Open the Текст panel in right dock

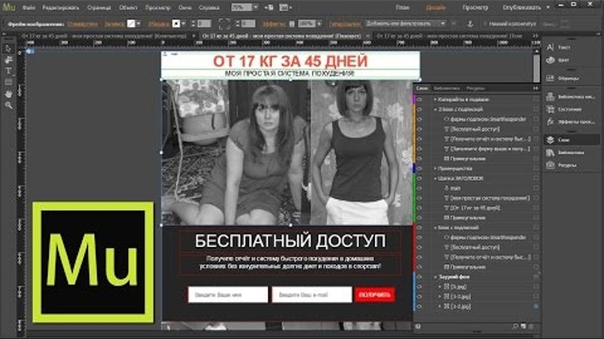click(x=563, y=49)
